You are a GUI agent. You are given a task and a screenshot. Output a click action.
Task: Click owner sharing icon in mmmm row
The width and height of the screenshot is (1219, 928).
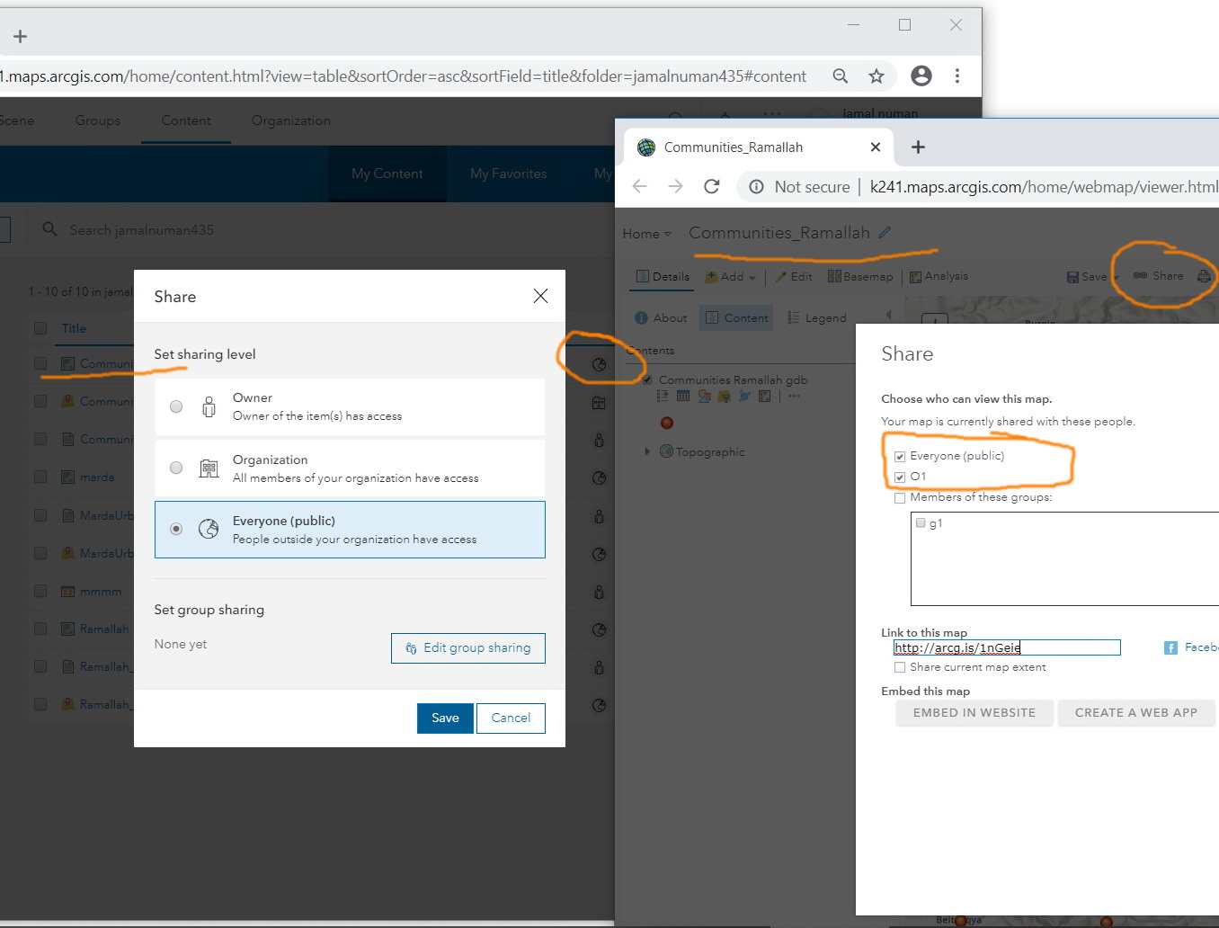(599, 592)
